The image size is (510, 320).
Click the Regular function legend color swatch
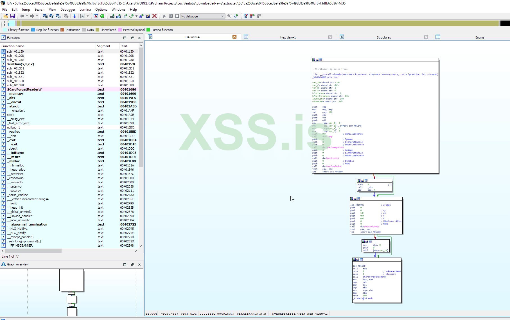click(33, 30)
